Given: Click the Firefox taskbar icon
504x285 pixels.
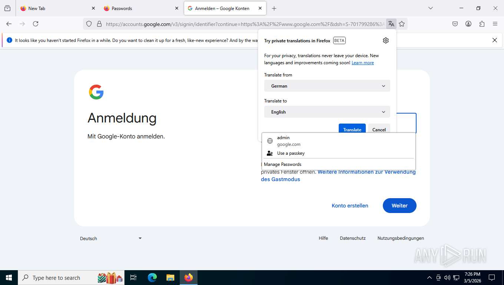Looking at the screenshot, I should (x=189, y=278).
